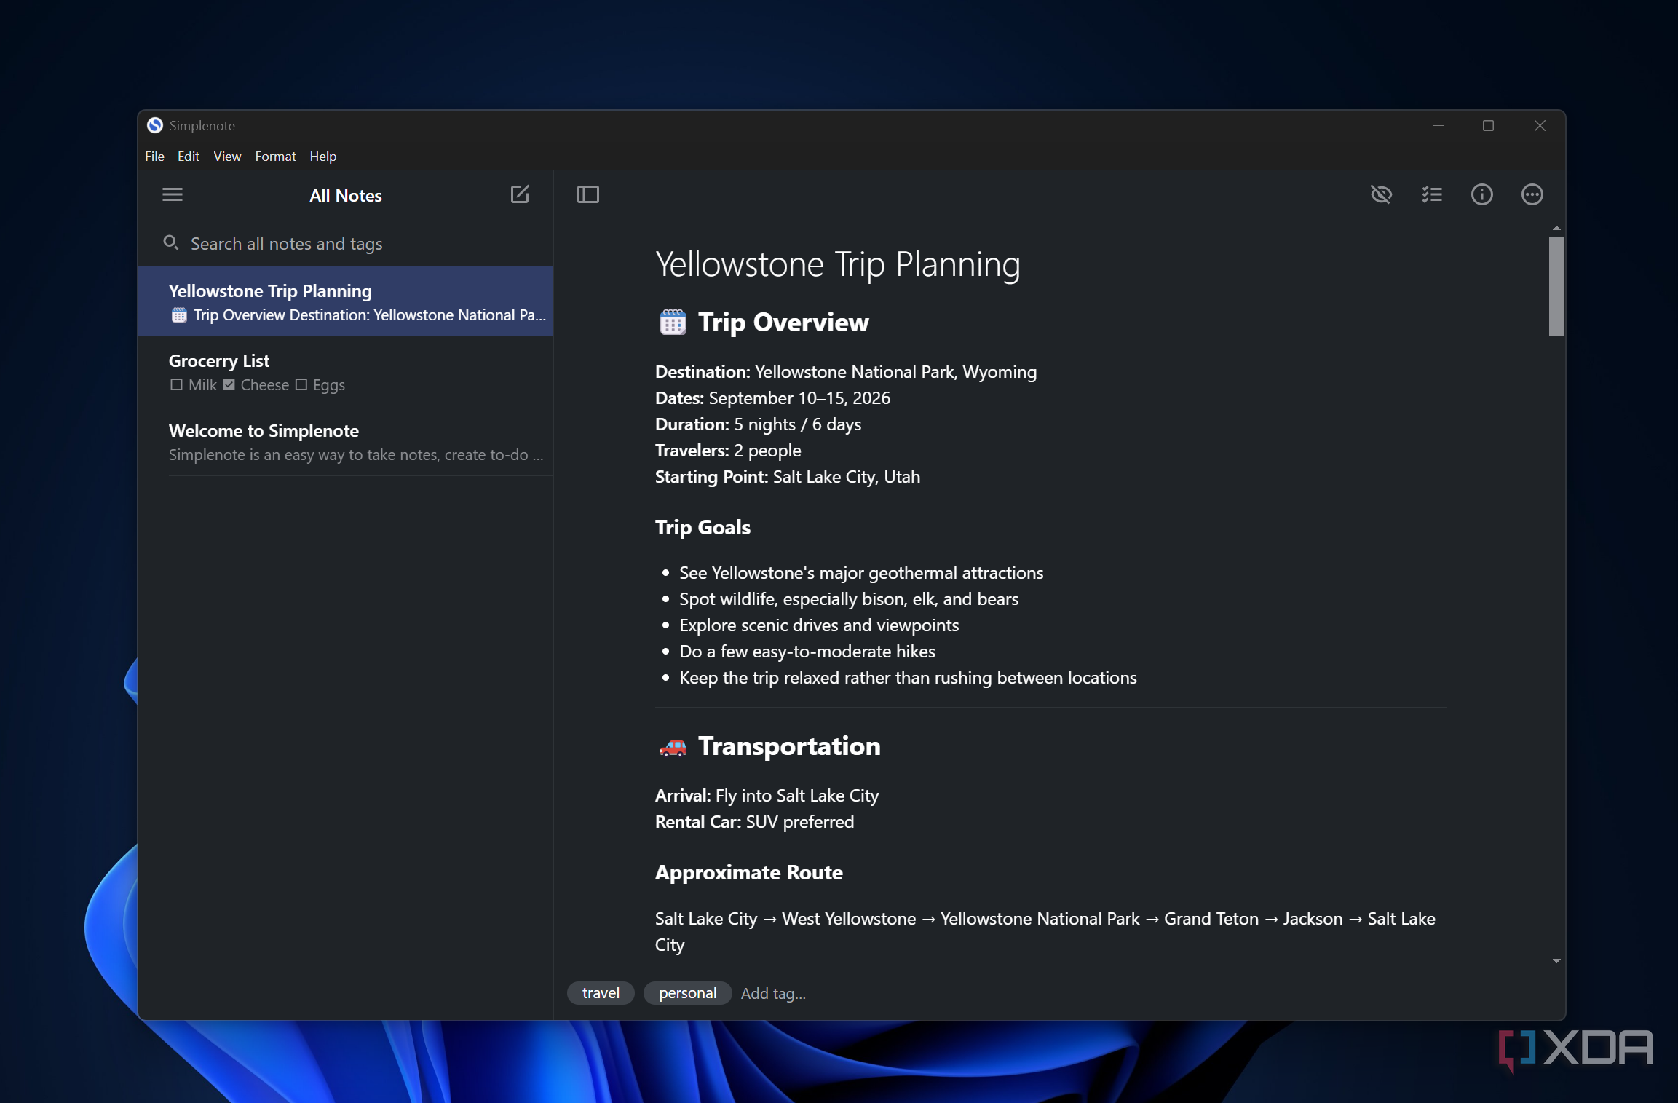The height and width of the screenshot is (1103, 1678).
Task: Click the Spot wildlife bullet
Action: pos(849,599)
